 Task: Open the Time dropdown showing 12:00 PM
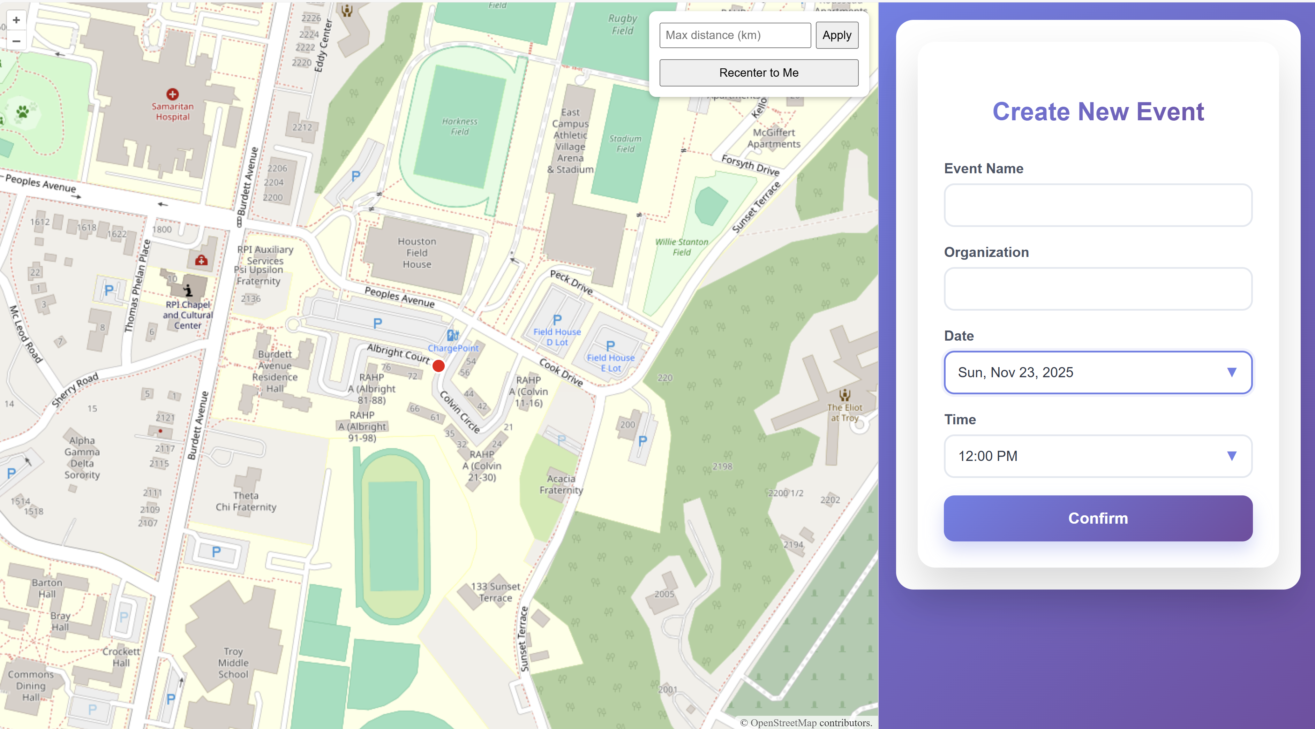1098,456
